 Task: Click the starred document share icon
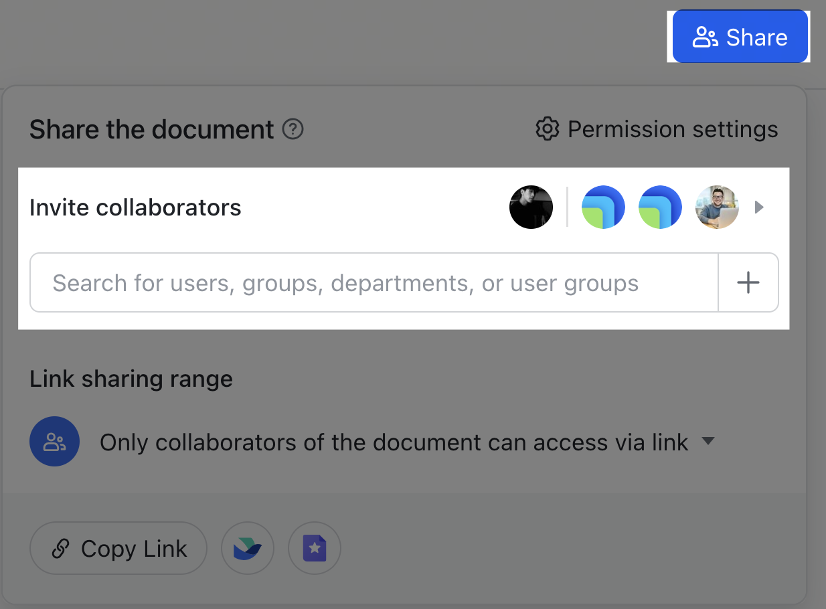(315, 548)
